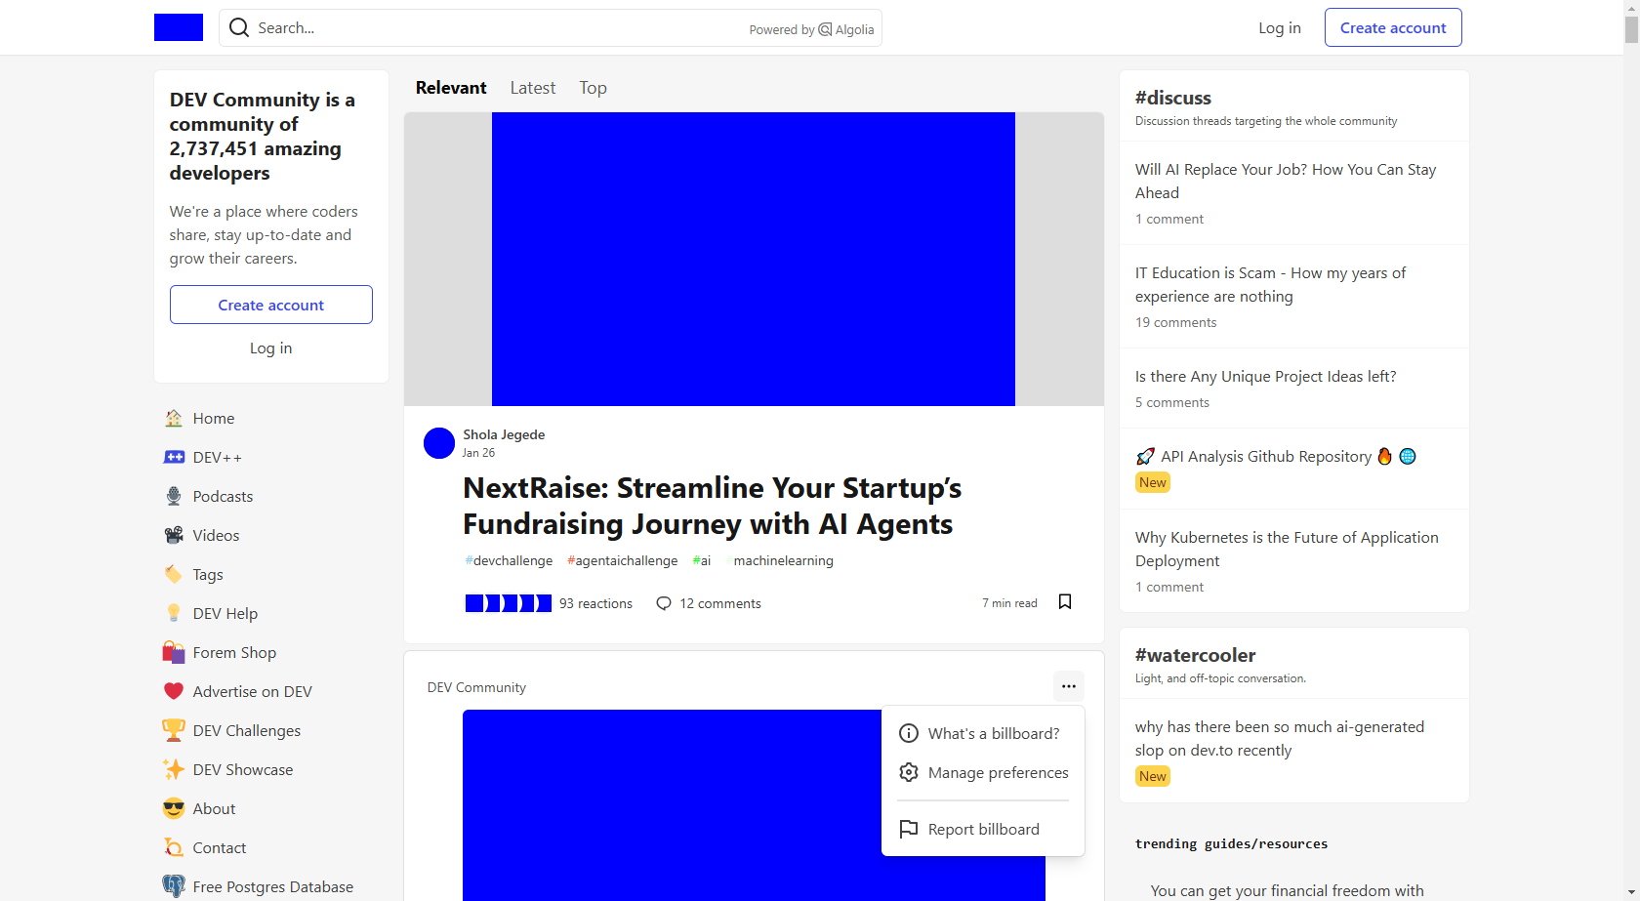
Task: Toggle the billboard three-dots options menu
Action: click(x=1069, y=686)
